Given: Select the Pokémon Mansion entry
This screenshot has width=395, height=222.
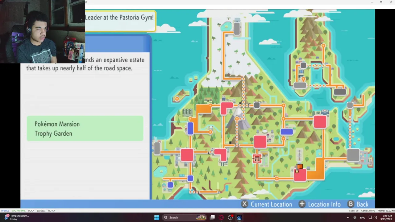Looking at the screenshot, I should coord(57,124).
